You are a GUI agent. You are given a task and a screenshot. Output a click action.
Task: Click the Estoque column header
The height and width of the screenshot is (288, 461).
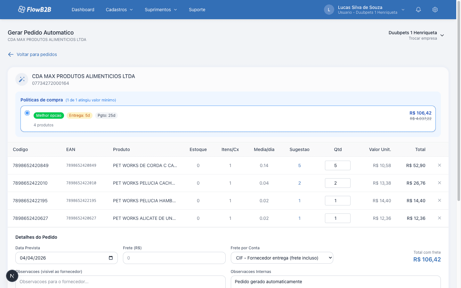(198, 149)
